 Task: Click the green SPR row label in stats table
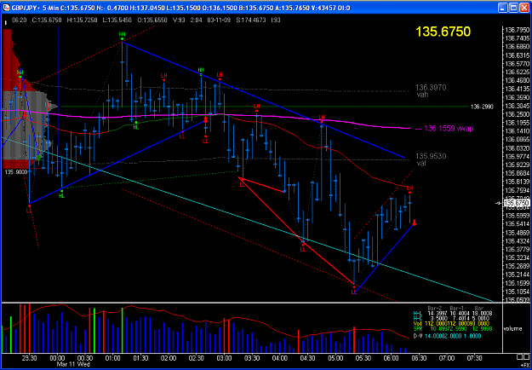pos(418,329)
